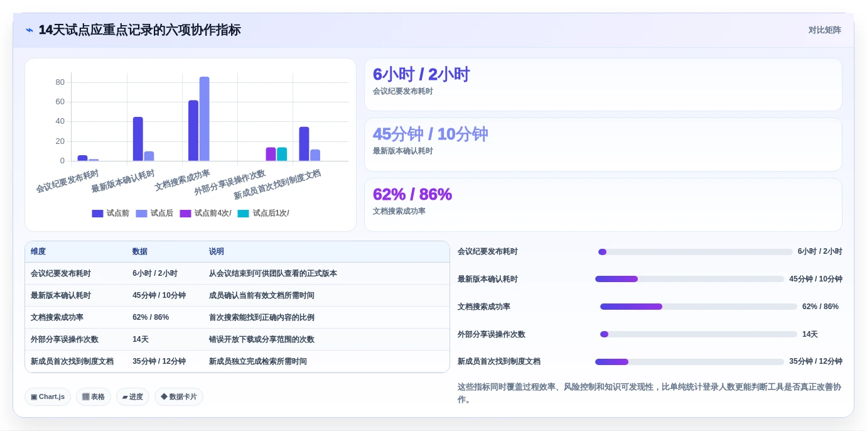Click the 数据 column header
The height and width of the screenshot is (431, 867).
click(x=140, y=251)
